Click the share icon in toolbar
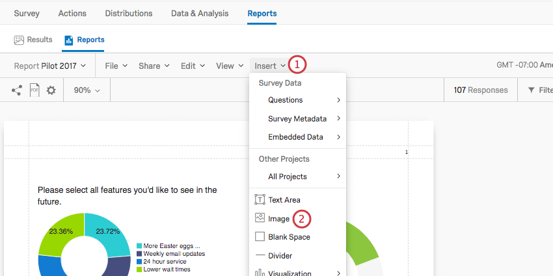This screenshot has width=553, height=276. [16, 90]
